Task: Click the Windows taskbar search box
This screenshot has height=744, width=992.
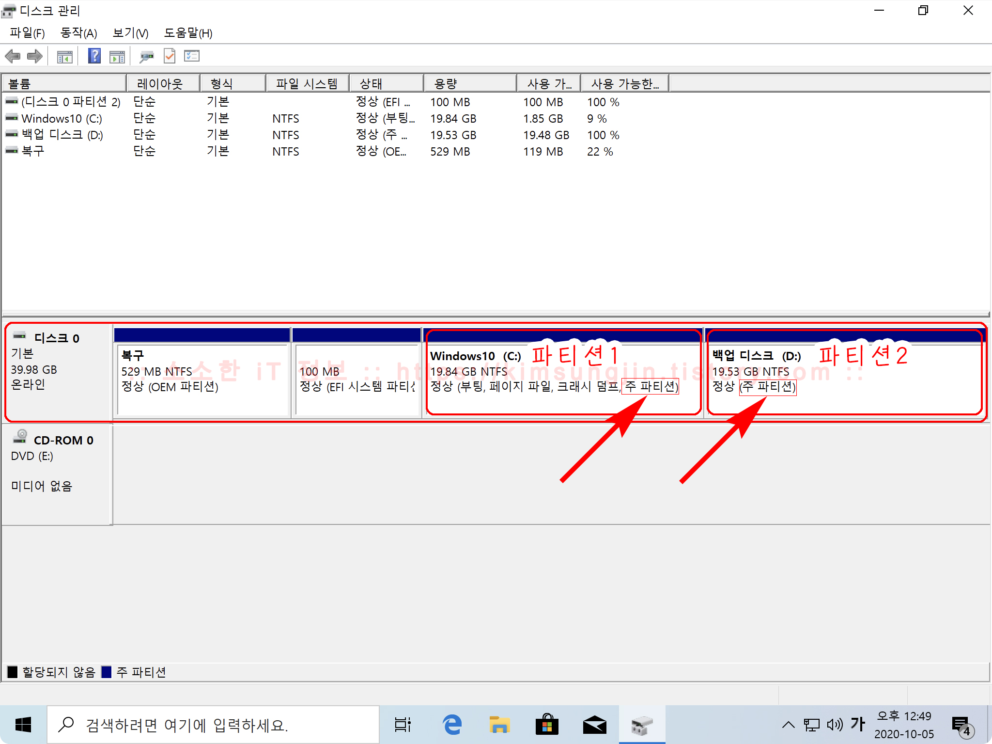Action: 213,725
